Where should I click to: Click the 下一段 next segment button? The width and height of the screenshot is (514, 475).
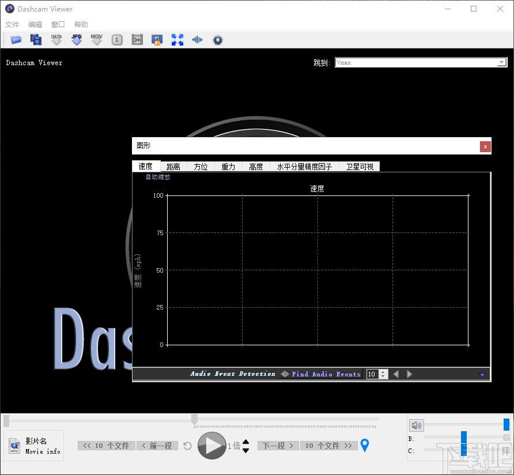(x=278, y=446)
